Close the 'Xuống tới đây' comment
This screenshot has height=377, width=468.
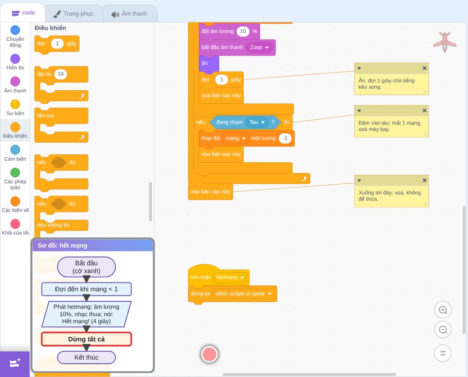(424, 181)
